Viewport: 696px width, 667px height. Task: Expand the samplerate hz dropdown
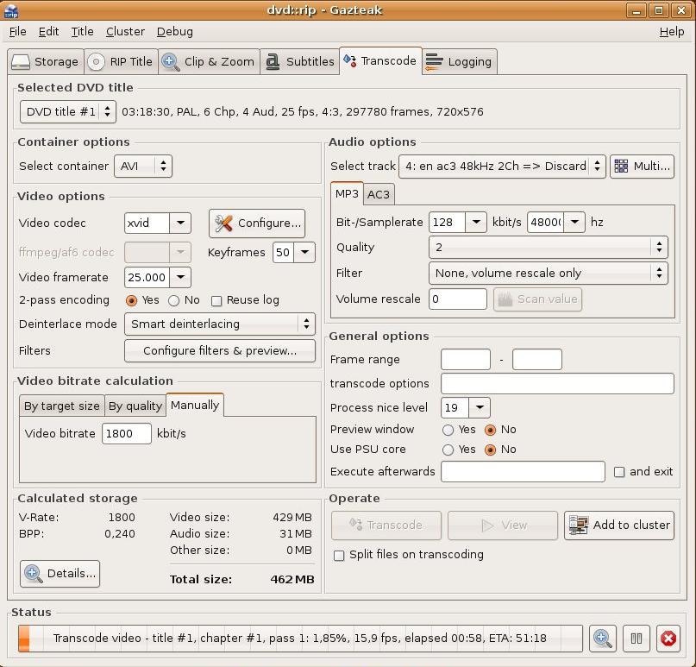pos(574,222)
